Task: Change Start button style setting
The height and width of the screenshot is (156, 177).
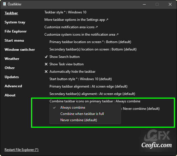Action: pos(81,79)
